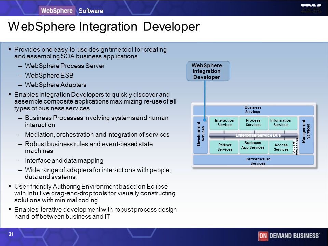
Task: Select the Process Services box
Action: [x=253, y=123]
